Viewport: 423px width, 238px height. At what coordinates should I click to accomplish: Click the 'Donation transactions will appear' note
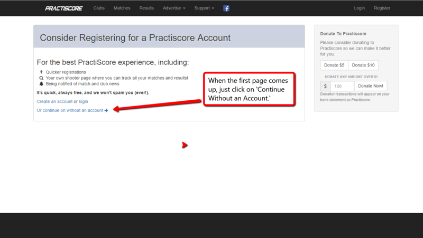(355, 97)
